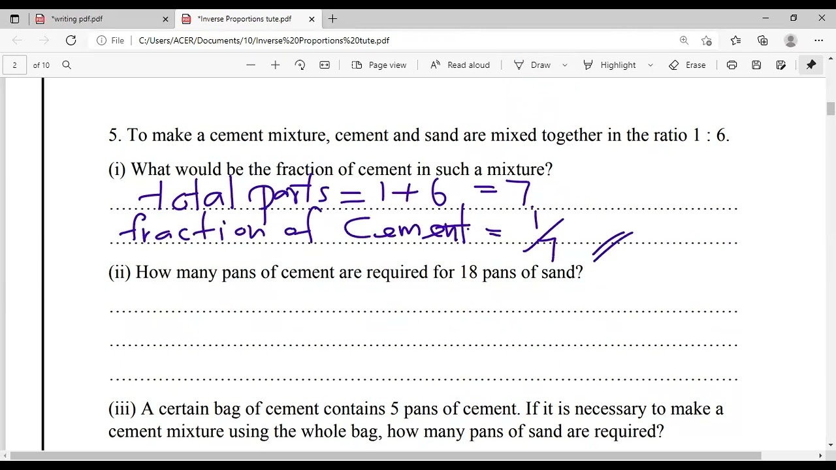
Task: Open browser Settings and more menu
Action: click(x=818, y=40)
